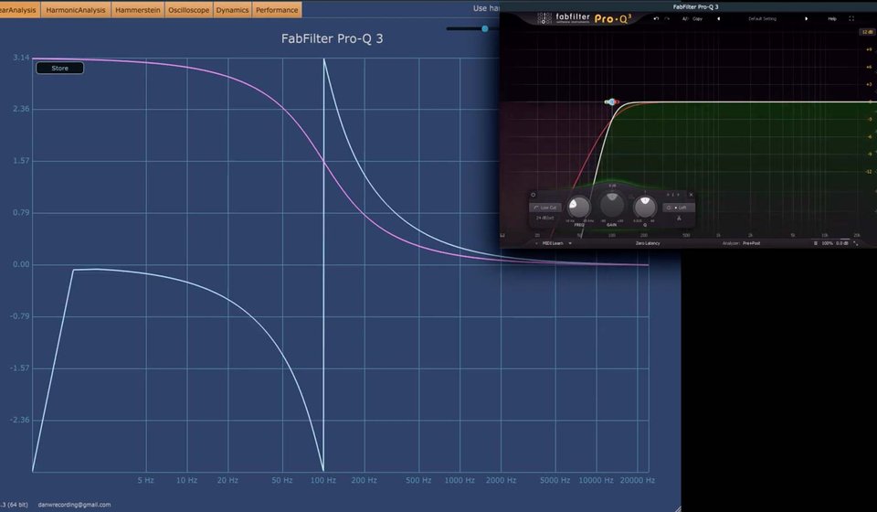Go to the Dynamics tab
The width and height of the screenshot is (877, 512).
coord(232,9)
